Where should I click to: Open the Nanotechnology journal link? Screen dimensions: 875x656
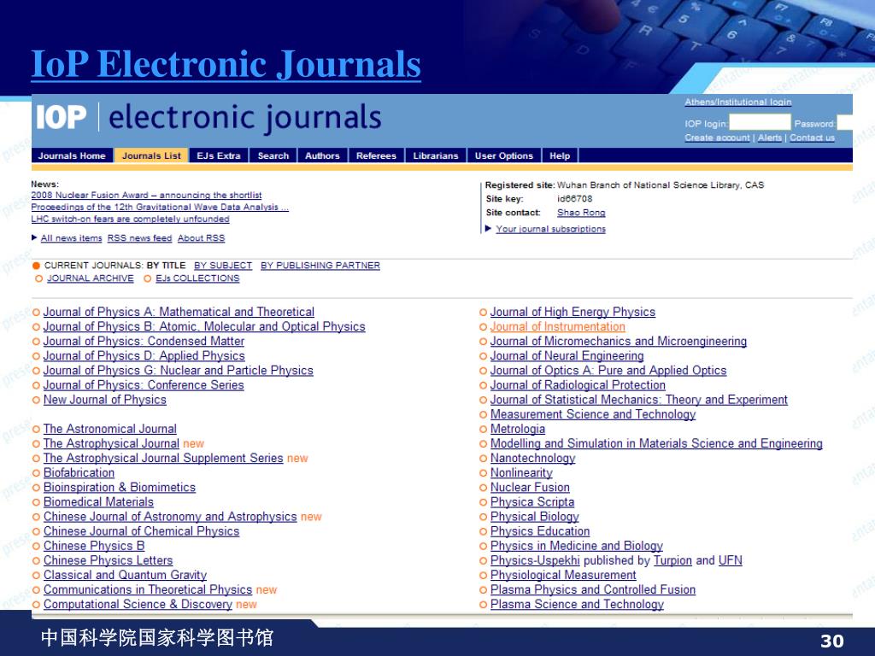533,458
